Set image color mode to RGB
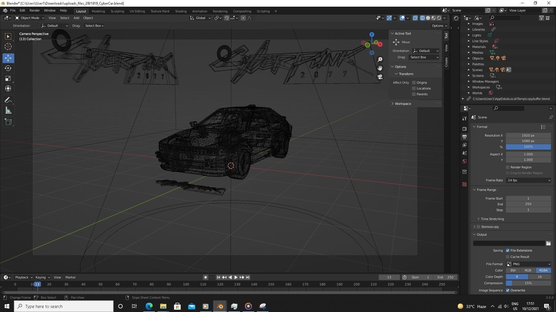 pyautogui.click(x=528, y=270)
